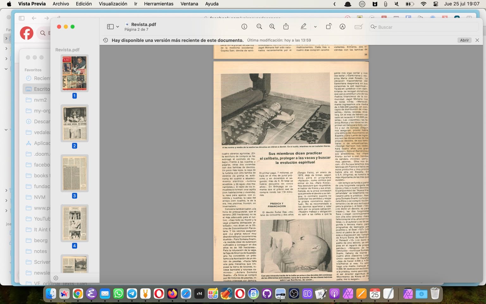Image resolution: width=486 pixels, height=304 pixels.
Task: Click the Abrir button in banner
Action: coord(464,40)
